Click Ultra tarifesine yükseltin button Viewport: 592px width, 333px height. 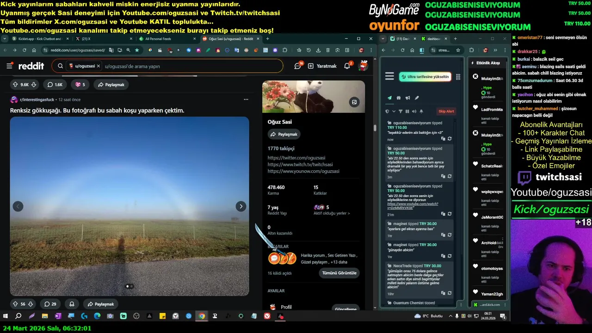tap(425, 77)
